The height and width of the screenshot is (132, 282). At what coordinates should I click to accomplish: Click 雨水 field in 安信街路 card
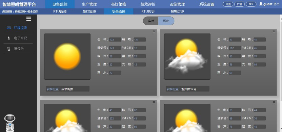point(115,73)
